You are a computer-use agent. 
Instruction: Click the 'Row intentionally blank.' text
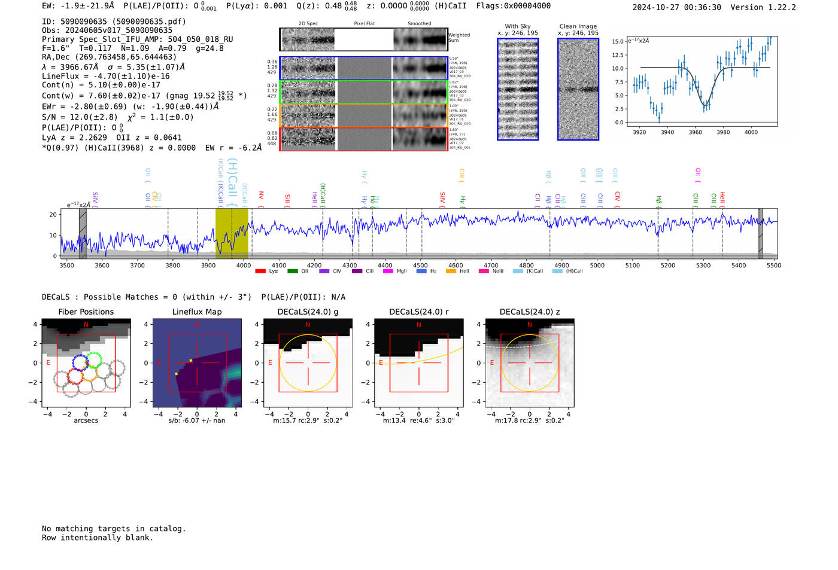98,538
